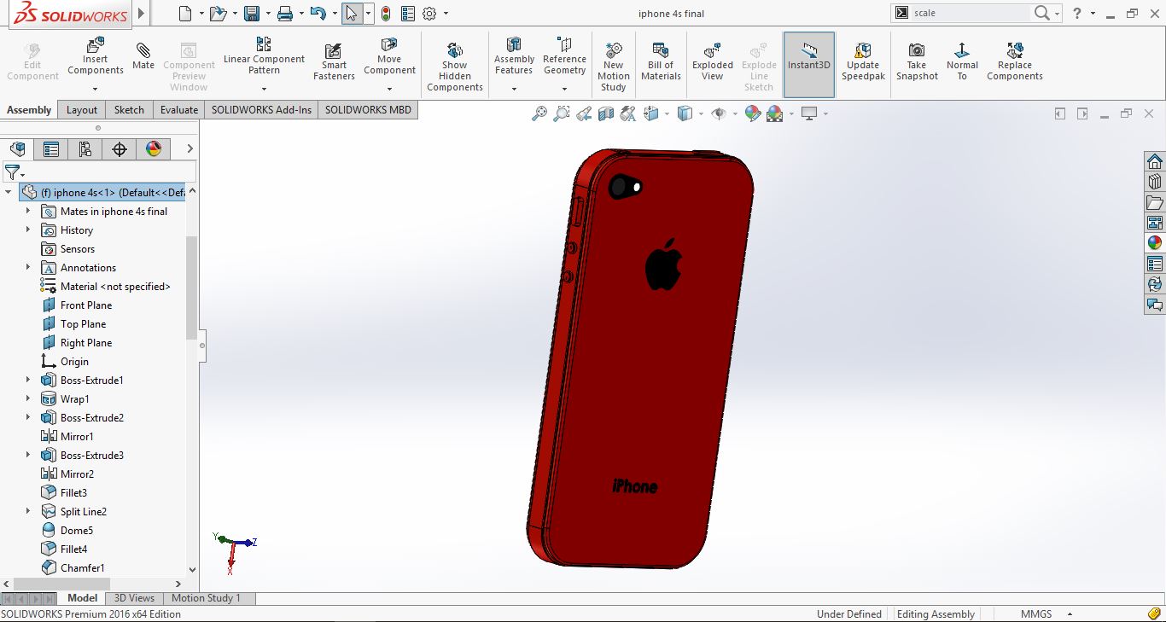Open the FeatureManager Design Tree tab
Image resolution: width=1166 pixels, height=622 pixels.
[x=17, y=149]
